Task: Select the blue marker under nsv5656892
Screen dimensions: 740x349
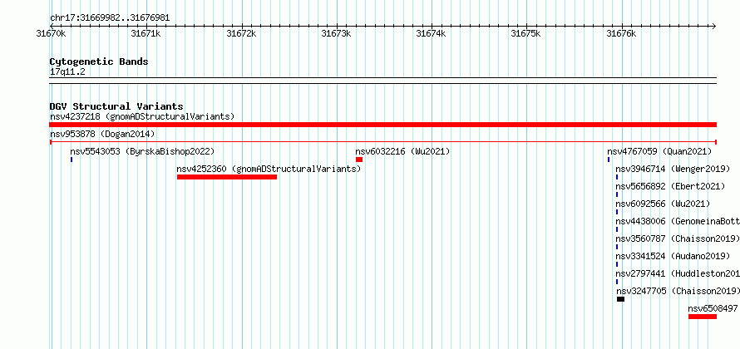Action: pyautogui.click(x=617, y=194)
